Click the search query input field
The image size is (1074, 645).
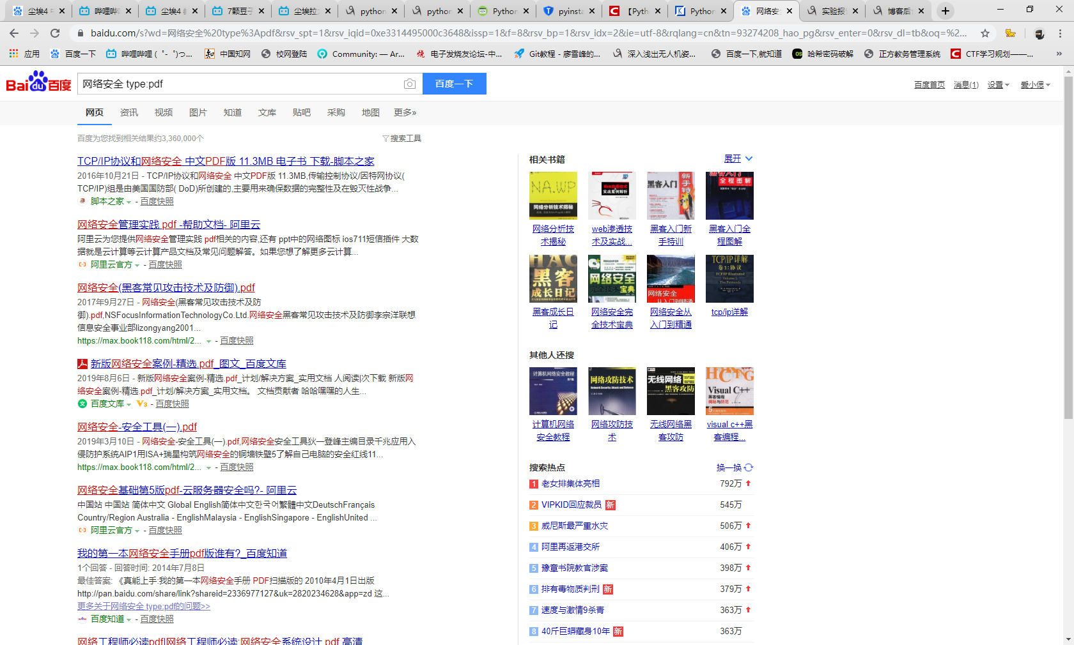240,84
